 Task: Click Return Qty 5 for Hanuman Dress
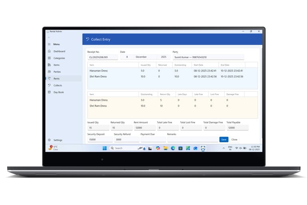tap(161, 100)
